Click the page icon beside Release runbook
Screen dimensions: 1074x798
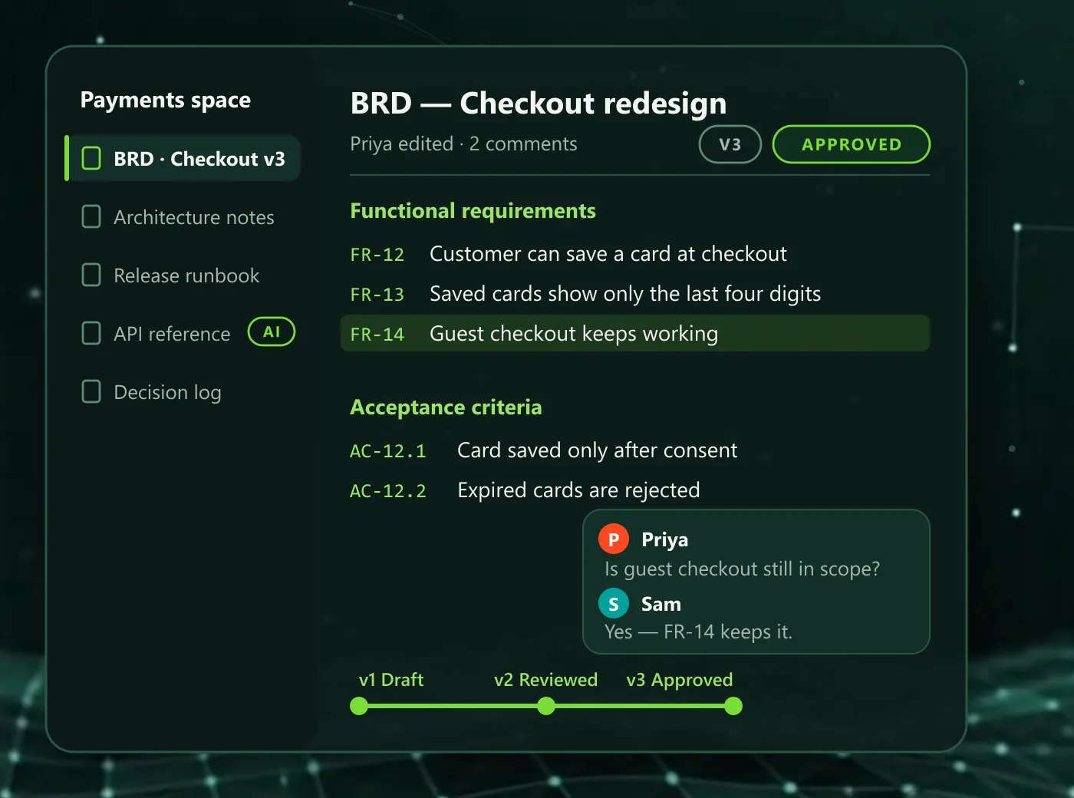click(91, 275)
